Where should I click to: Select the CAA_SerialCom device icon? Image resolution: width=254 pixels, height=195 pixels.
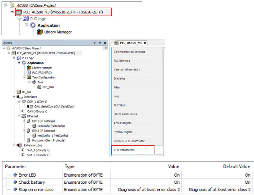click(30, 107)
